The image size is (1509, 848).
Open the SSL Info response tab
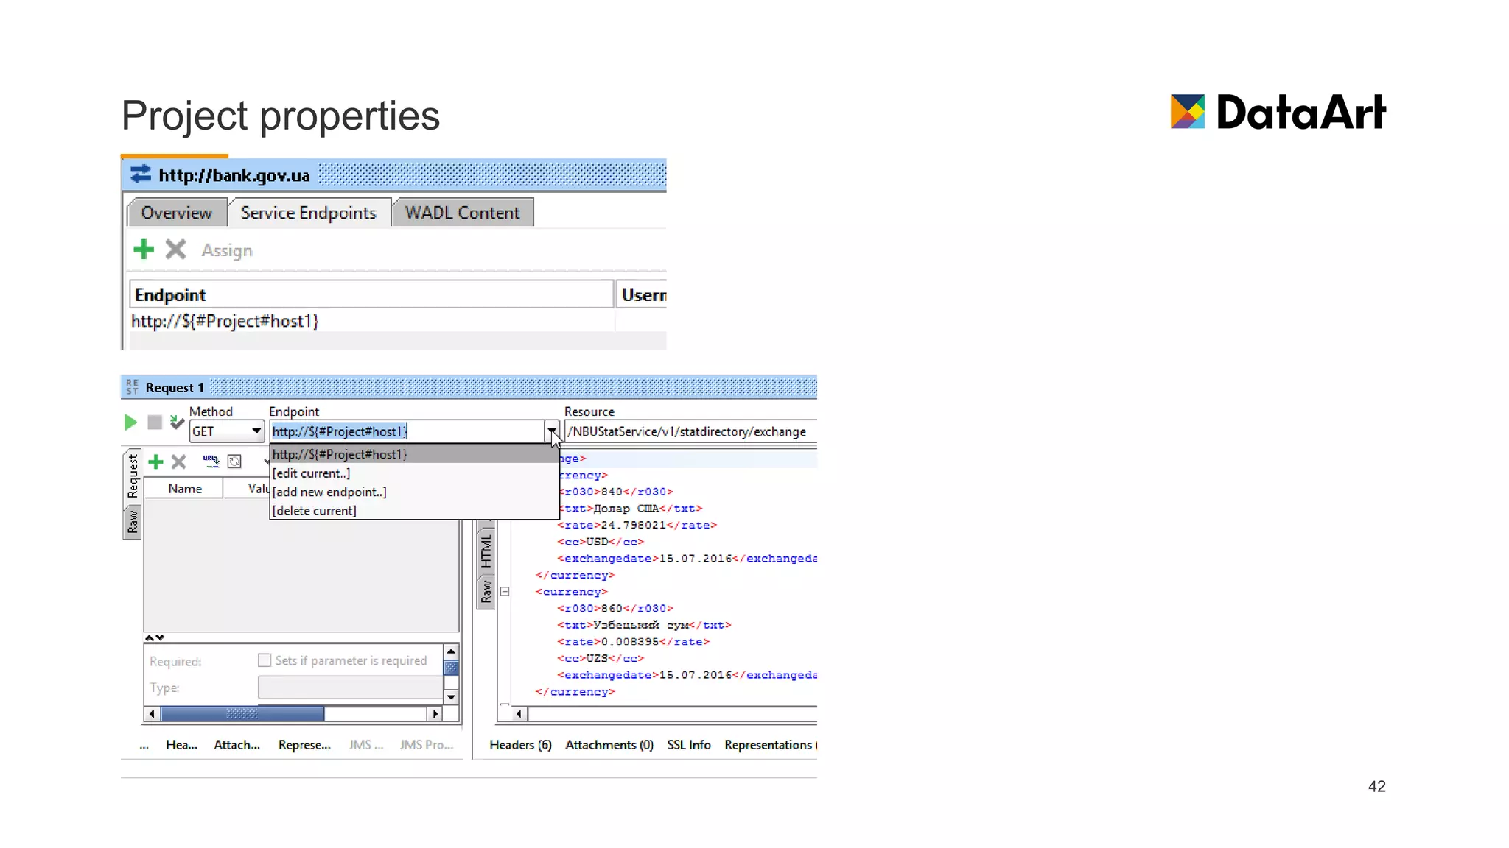(689, 745)
